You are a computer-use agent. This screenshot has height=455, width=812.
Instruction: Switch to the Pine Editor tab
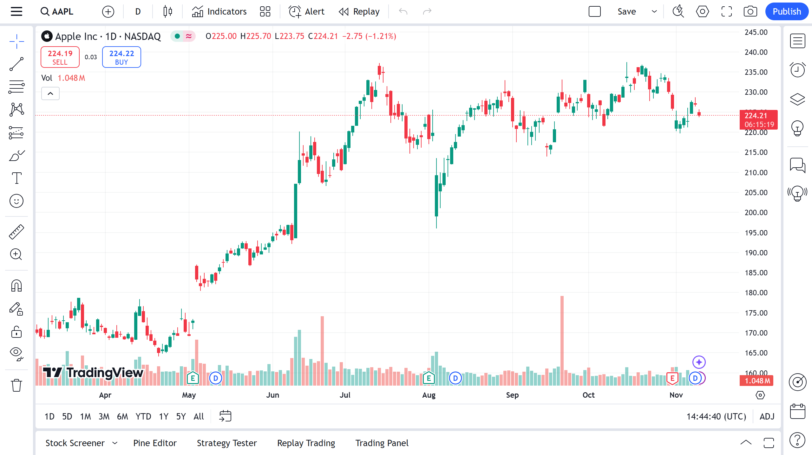tap(155, 443)
